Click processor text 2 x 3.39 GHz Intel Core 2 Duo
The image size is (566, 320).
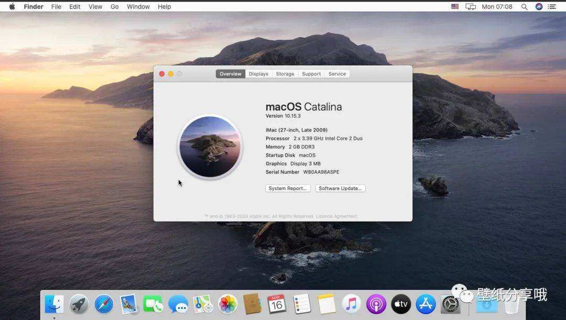point(328,138)
